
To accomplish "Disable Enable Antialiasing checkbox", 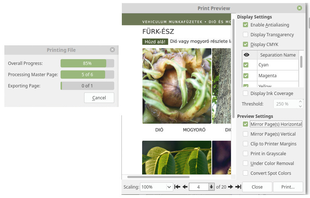I will click(x=245, y=25).
